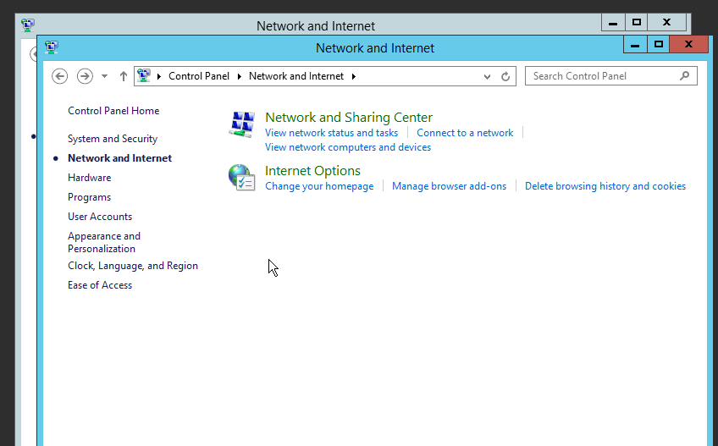This screenshot has width=718, height=446.
Task: Refresh the Control Panel view
Action: 505,76
